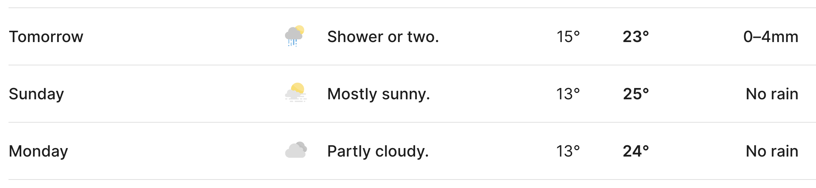
Task: Click Sunday's high temperature of 25°
Action: pyautogui.click(x=636, y=94)
